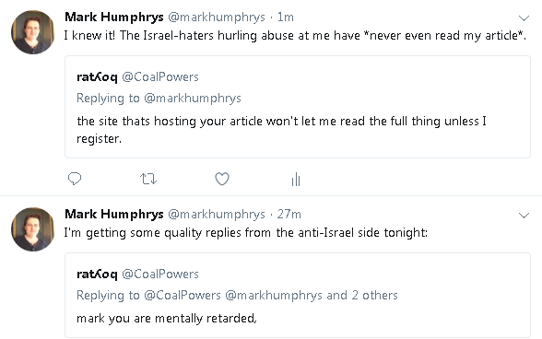Open the quoted tweet about registering to read

click(x=298, y=107)
